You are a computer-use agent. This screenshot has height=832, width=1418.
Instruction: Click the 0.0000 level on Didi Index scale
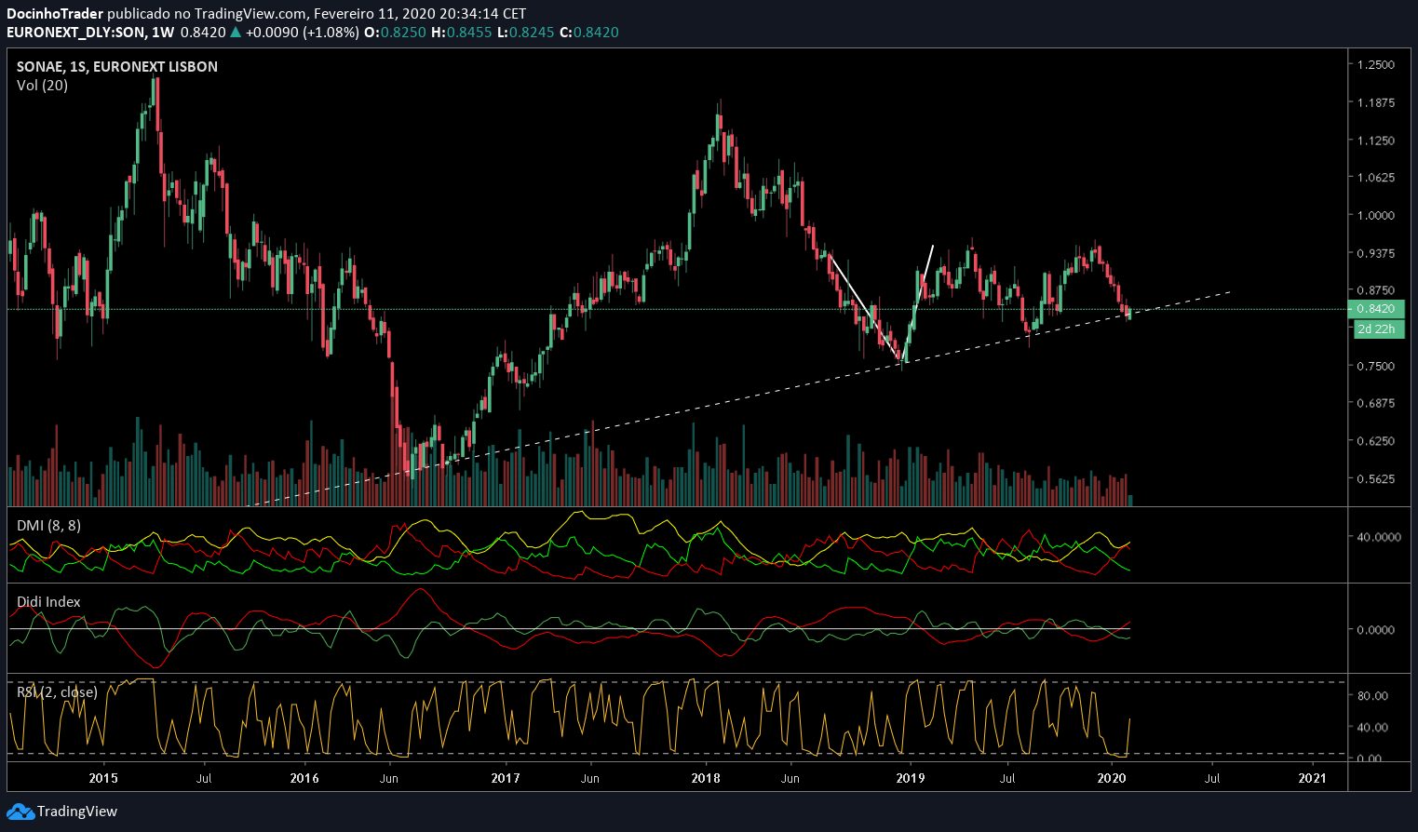point(1375,630)
